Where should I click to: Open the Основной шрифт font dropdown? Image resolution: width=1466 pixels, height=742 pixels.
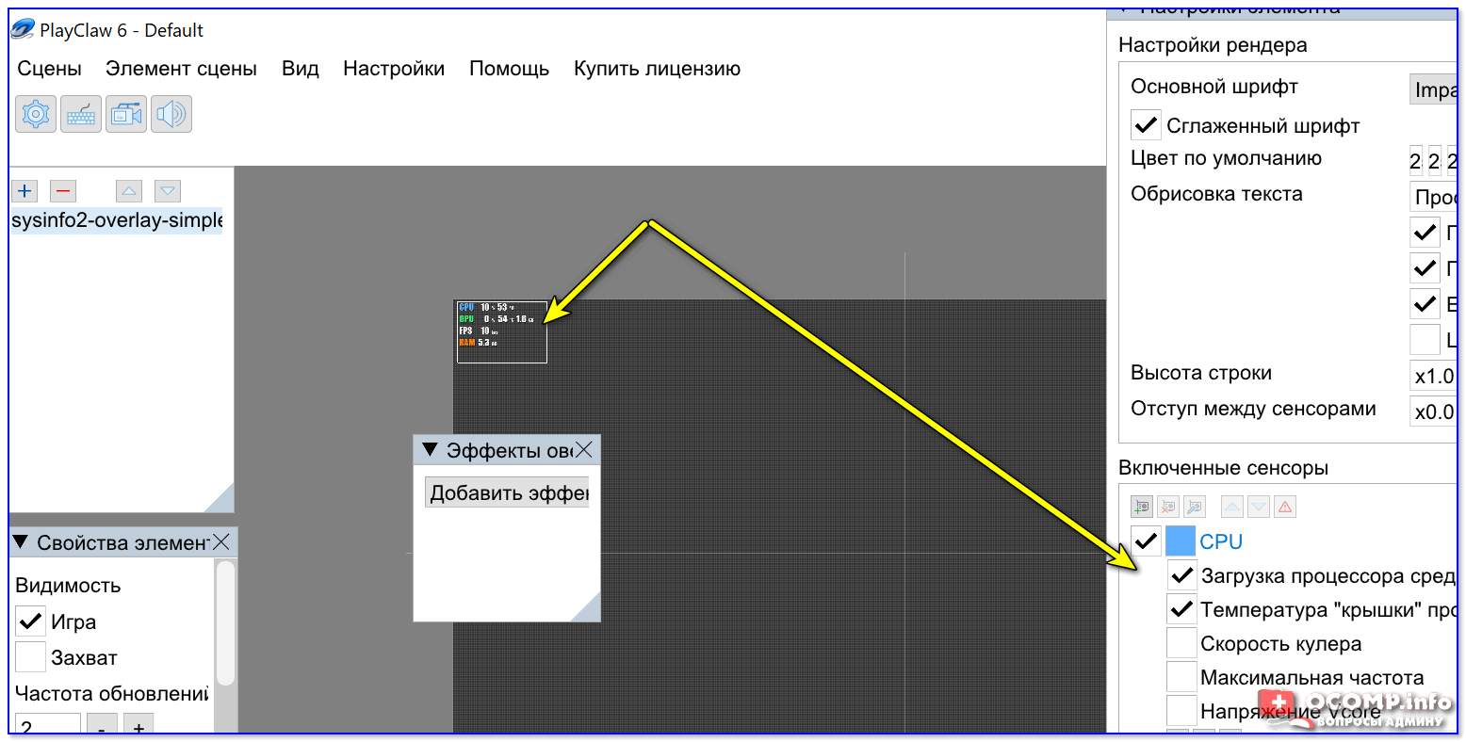(1433, 89)
